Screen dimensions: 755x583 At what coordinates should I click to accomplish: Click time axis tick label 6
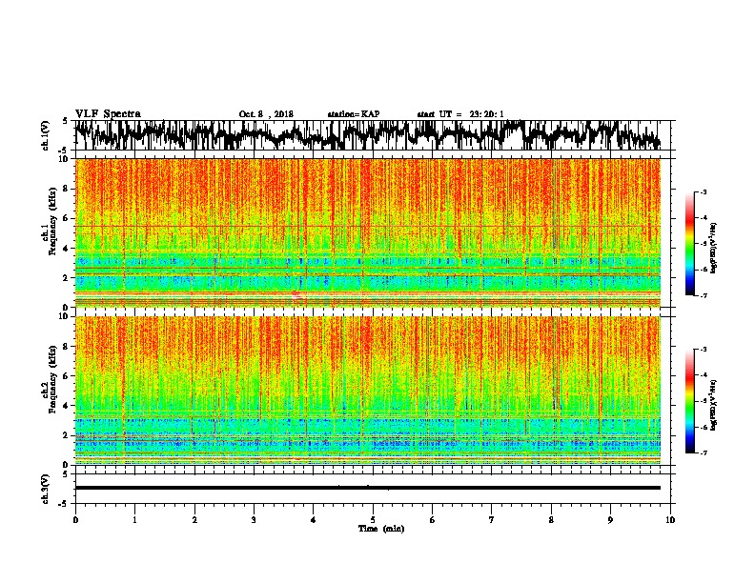(433, 520)
